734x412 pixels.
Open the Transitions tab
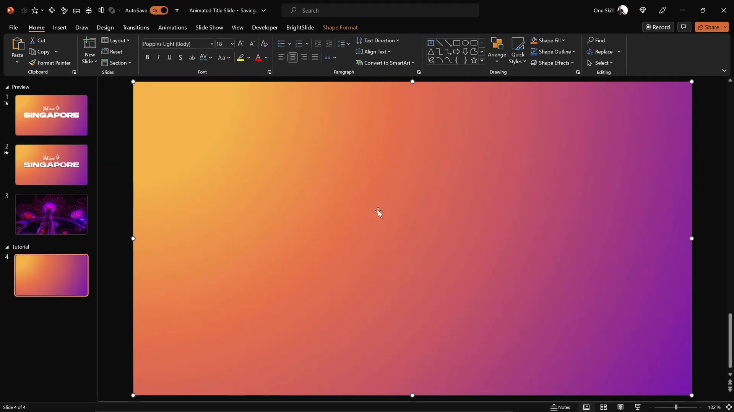tap(136, 27)
